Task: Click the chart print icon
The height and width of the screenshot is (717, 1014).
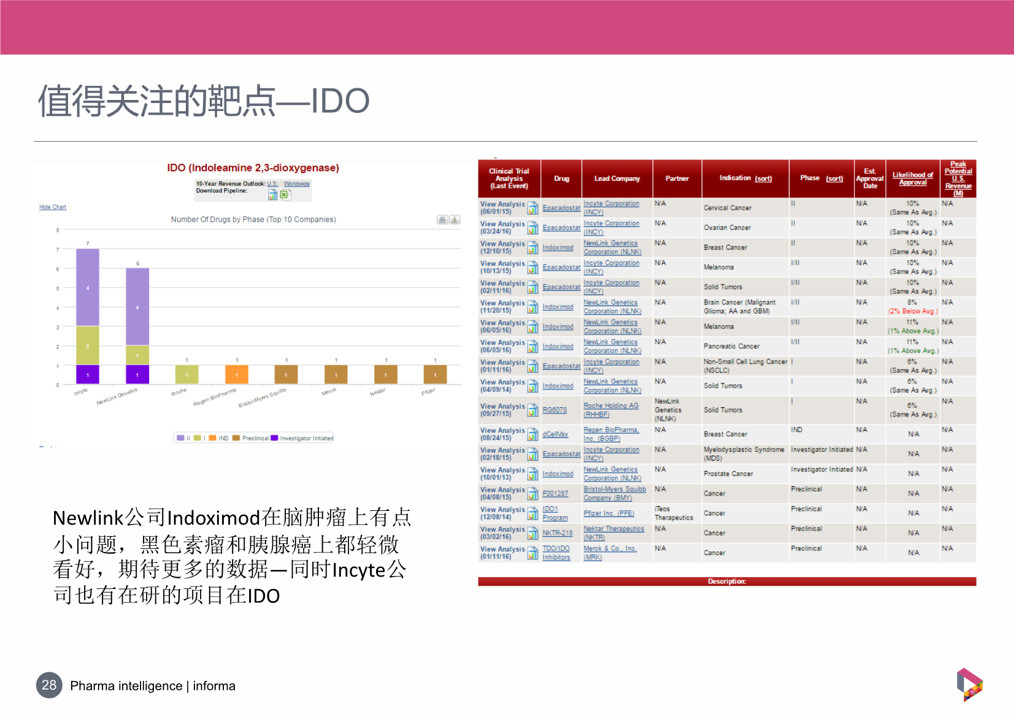Action: coord(442,220)
